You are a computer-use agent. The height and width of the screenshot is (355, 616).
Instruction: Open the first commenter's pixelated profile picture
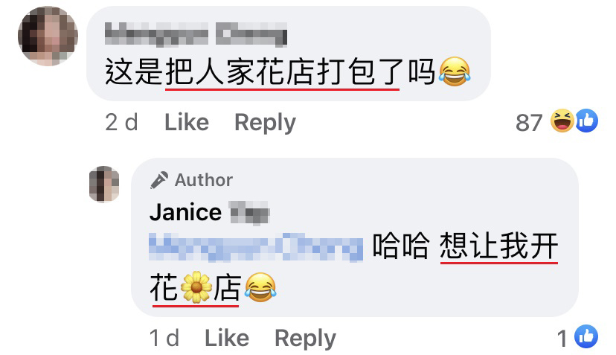click(x=48, y=36)
